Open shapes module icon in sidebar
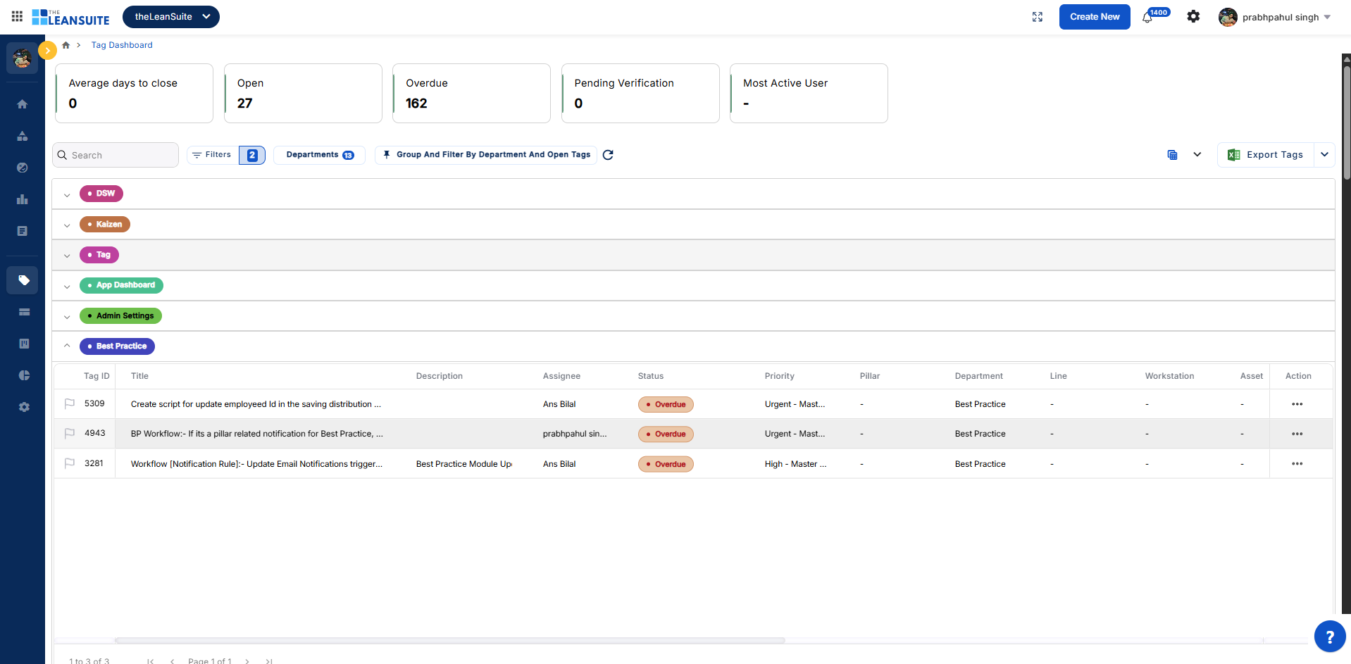The image size is (1351, 664). pos(23,136)
